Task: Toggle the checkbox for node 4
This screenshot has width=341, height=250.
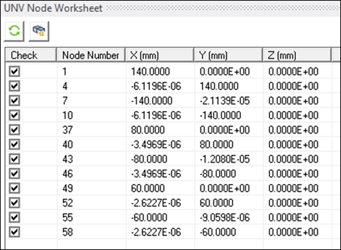Action: tap(14, 86)
